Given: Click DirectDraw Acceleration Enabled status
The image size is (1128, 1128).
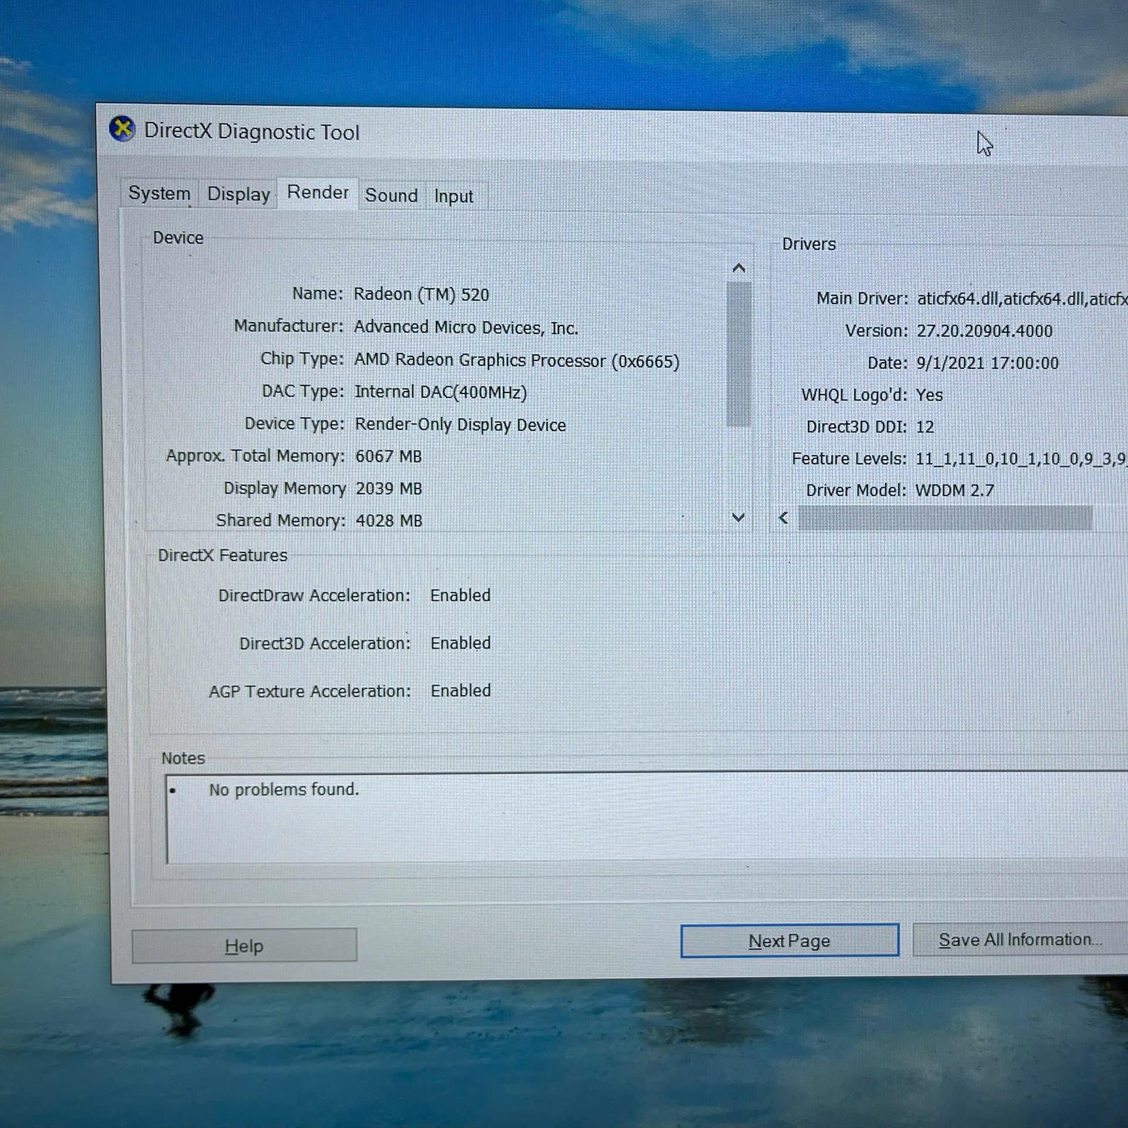Looking at the screenshot, I should click(x=460, y=595).
